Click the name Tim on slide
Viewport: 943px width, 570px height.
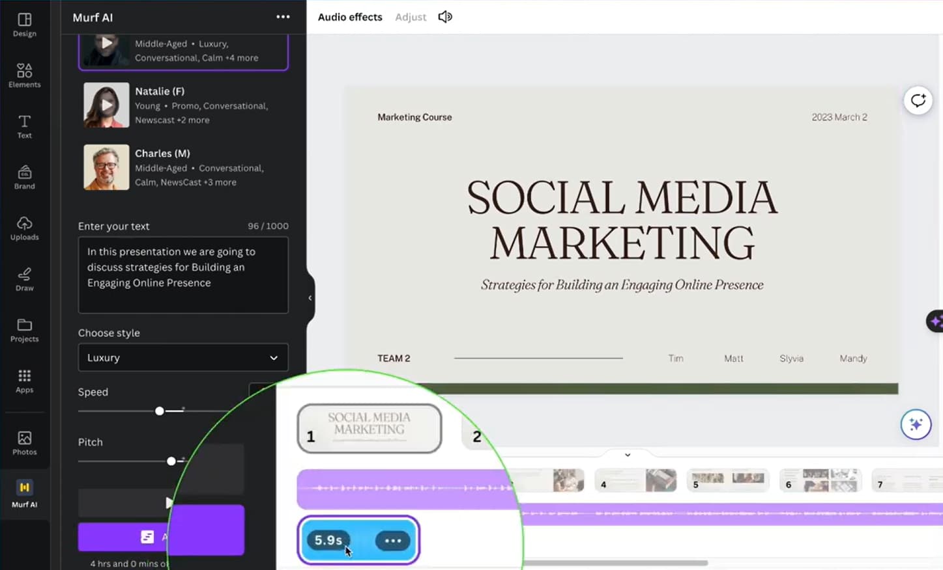(x=676, y=359)
